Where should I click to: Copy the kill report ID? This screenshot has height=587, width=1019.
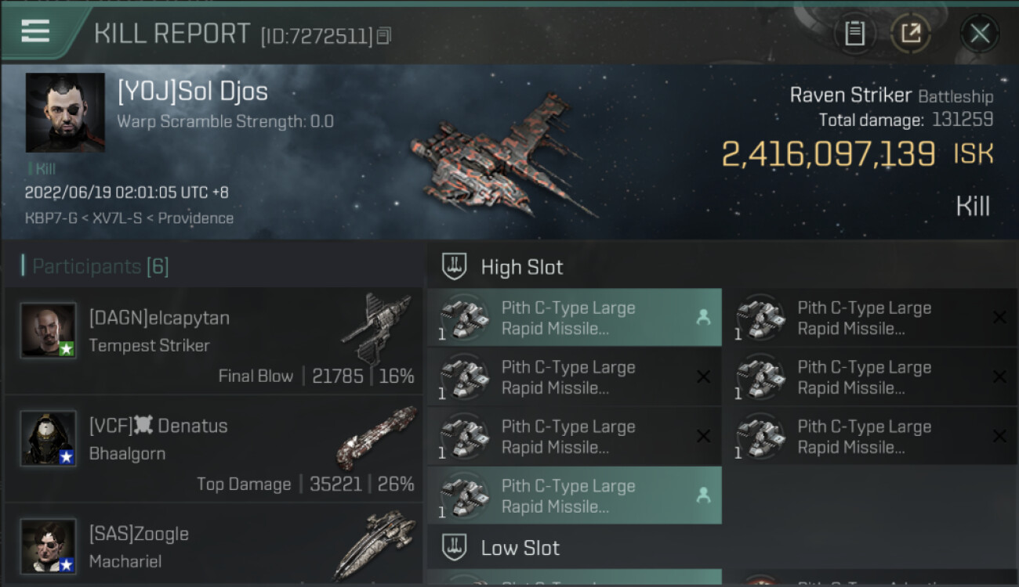[383, 35]
